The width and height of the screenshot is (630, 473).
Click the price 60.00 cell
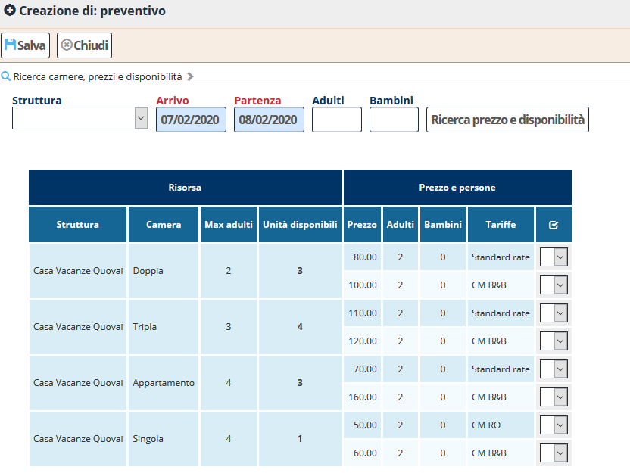click(x=362, y=453)
